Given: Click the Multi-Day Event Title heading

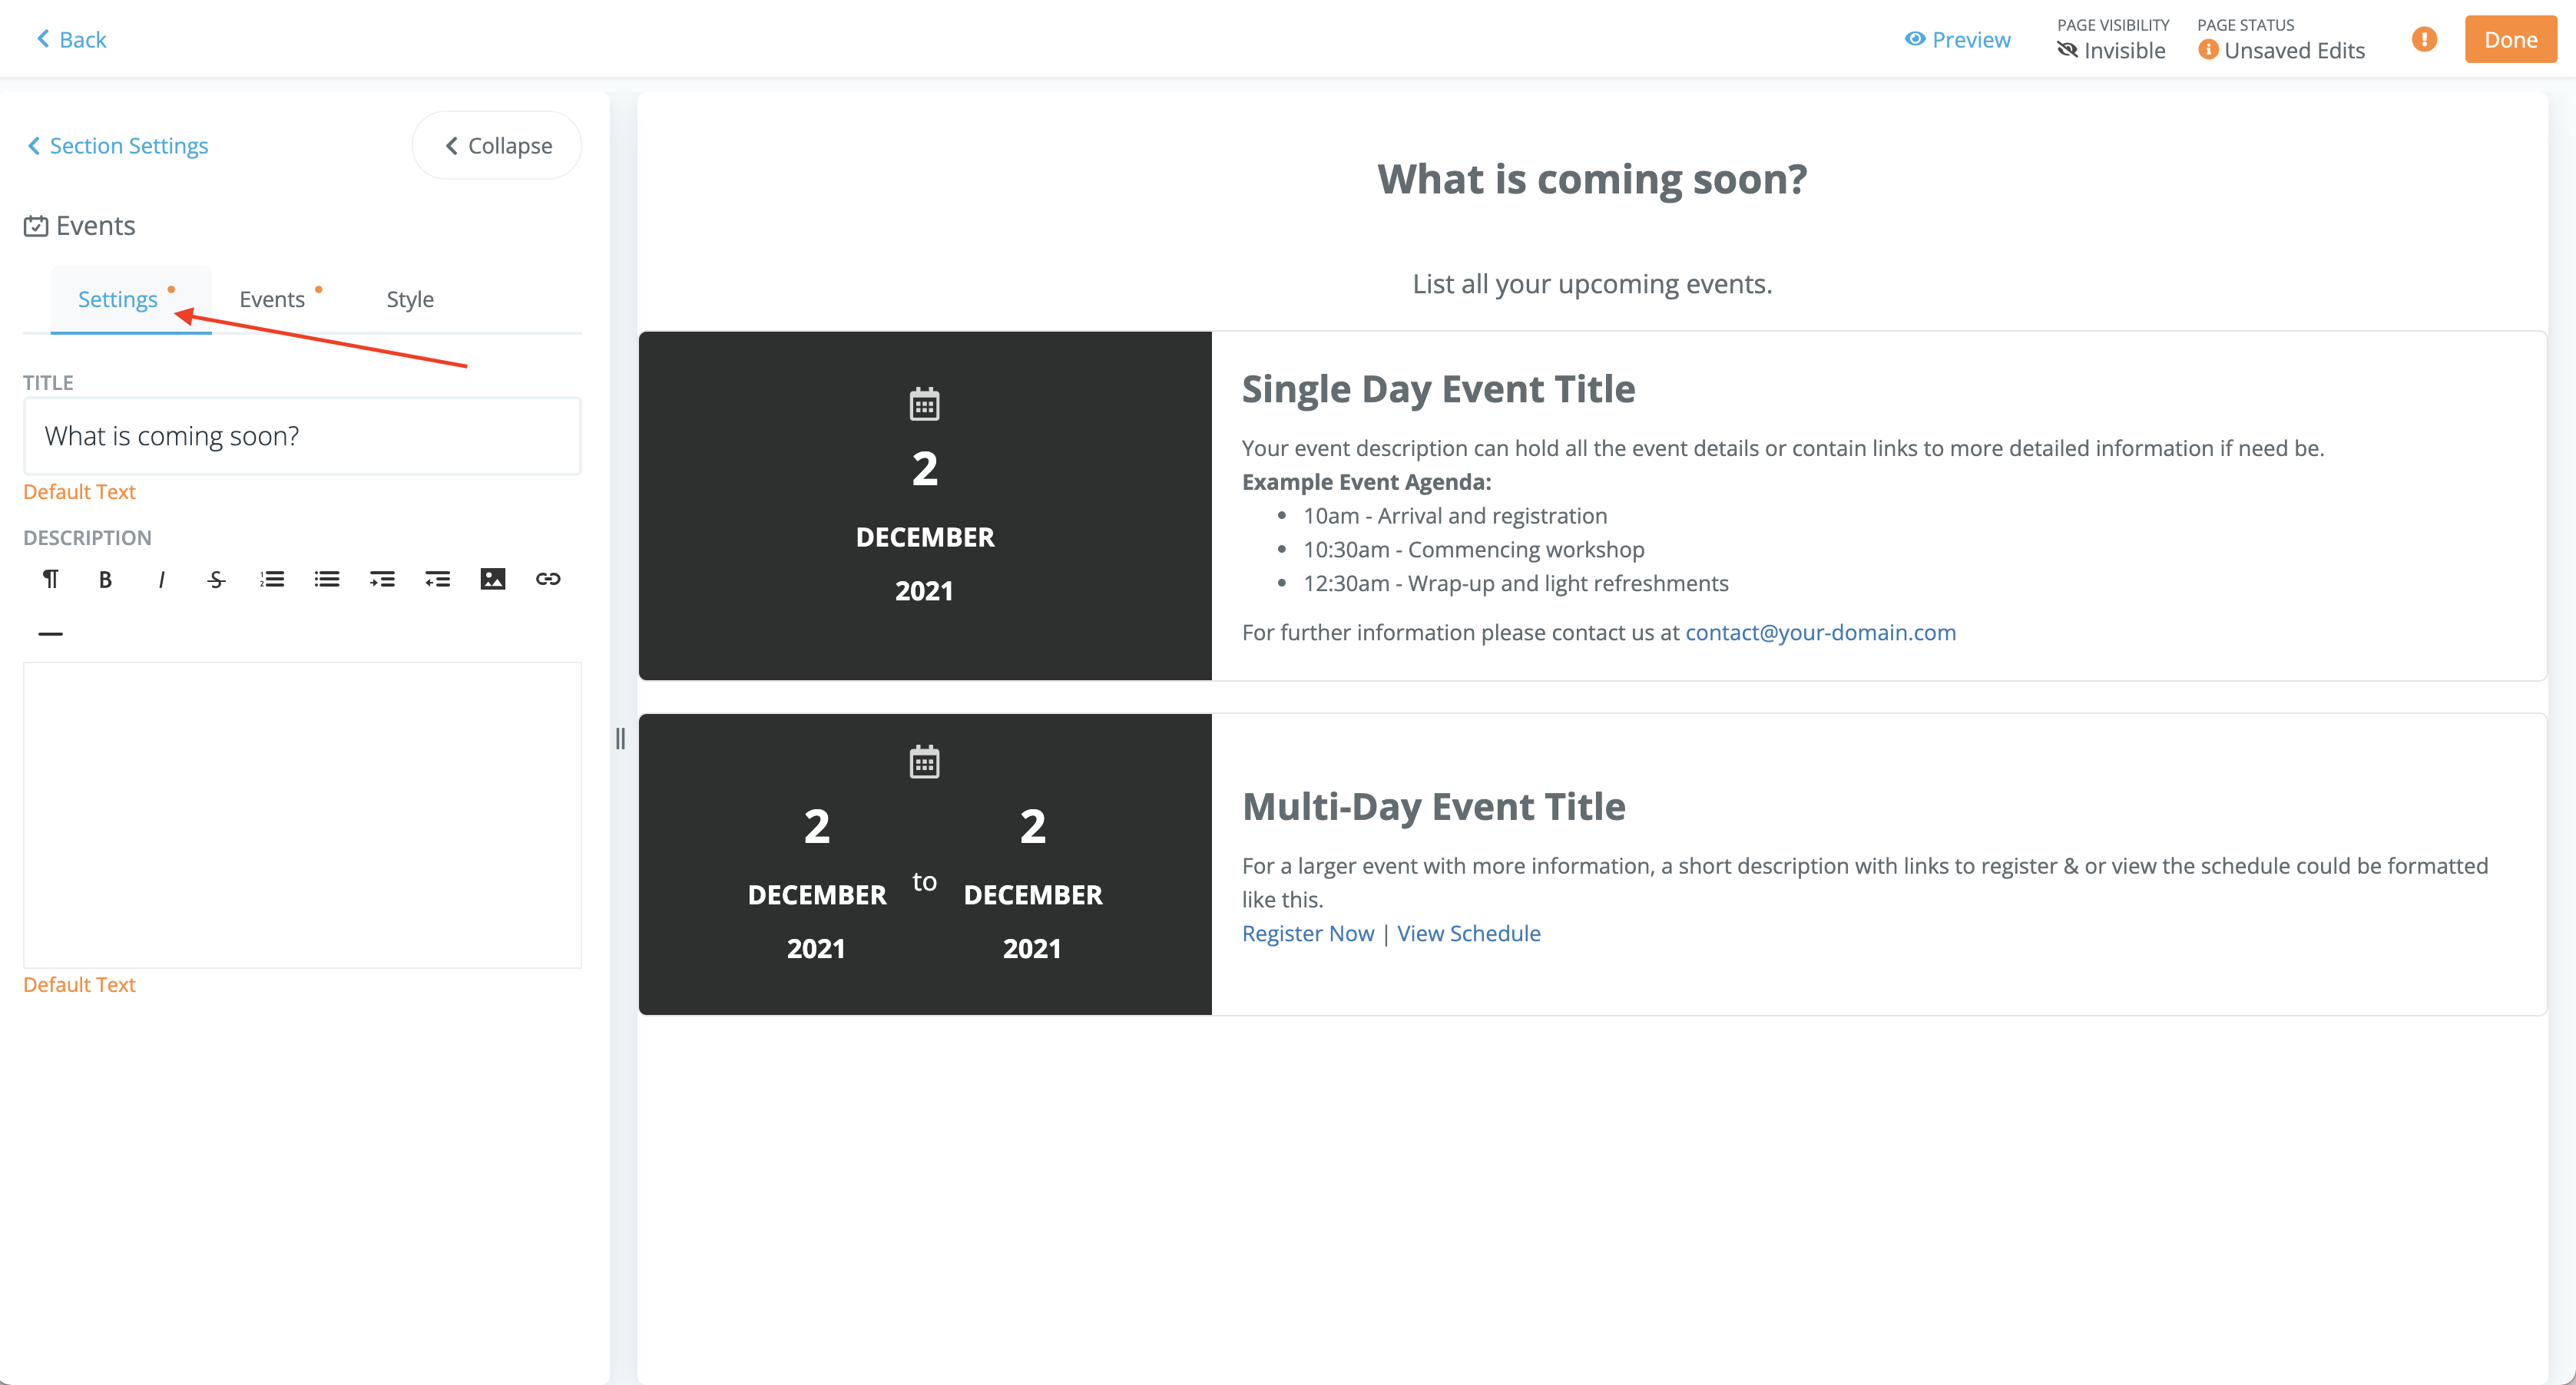Looking at the screenshot, I should (1433, 806).
